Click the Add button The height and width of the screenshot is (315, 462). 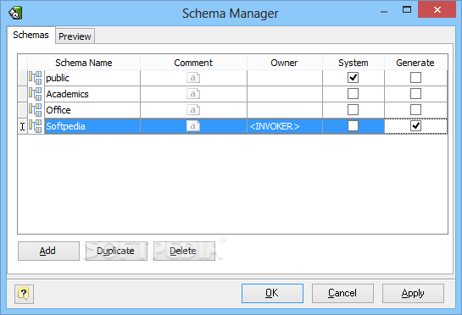(48, 251)
